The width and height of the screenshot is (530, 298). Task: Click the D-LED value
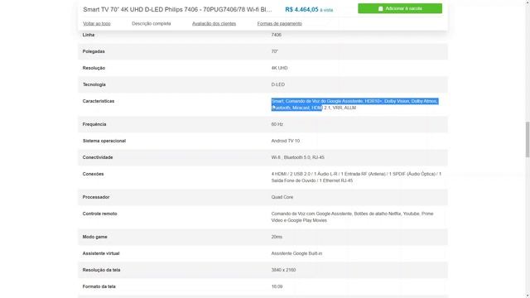click(x=278, y=84)
